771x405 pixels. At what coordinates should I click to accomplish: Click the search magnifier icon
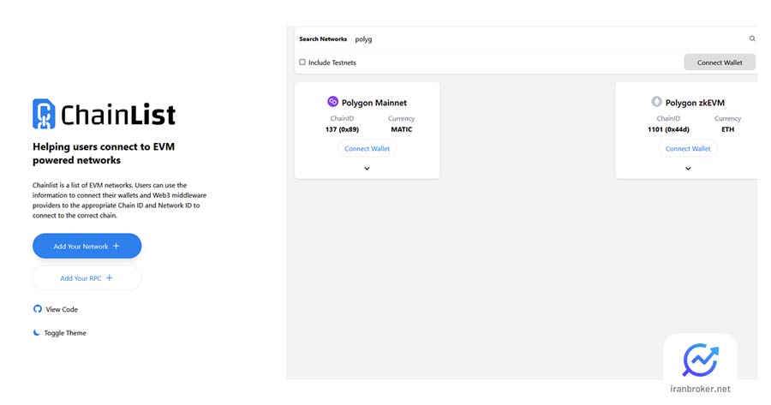point(752,39)
